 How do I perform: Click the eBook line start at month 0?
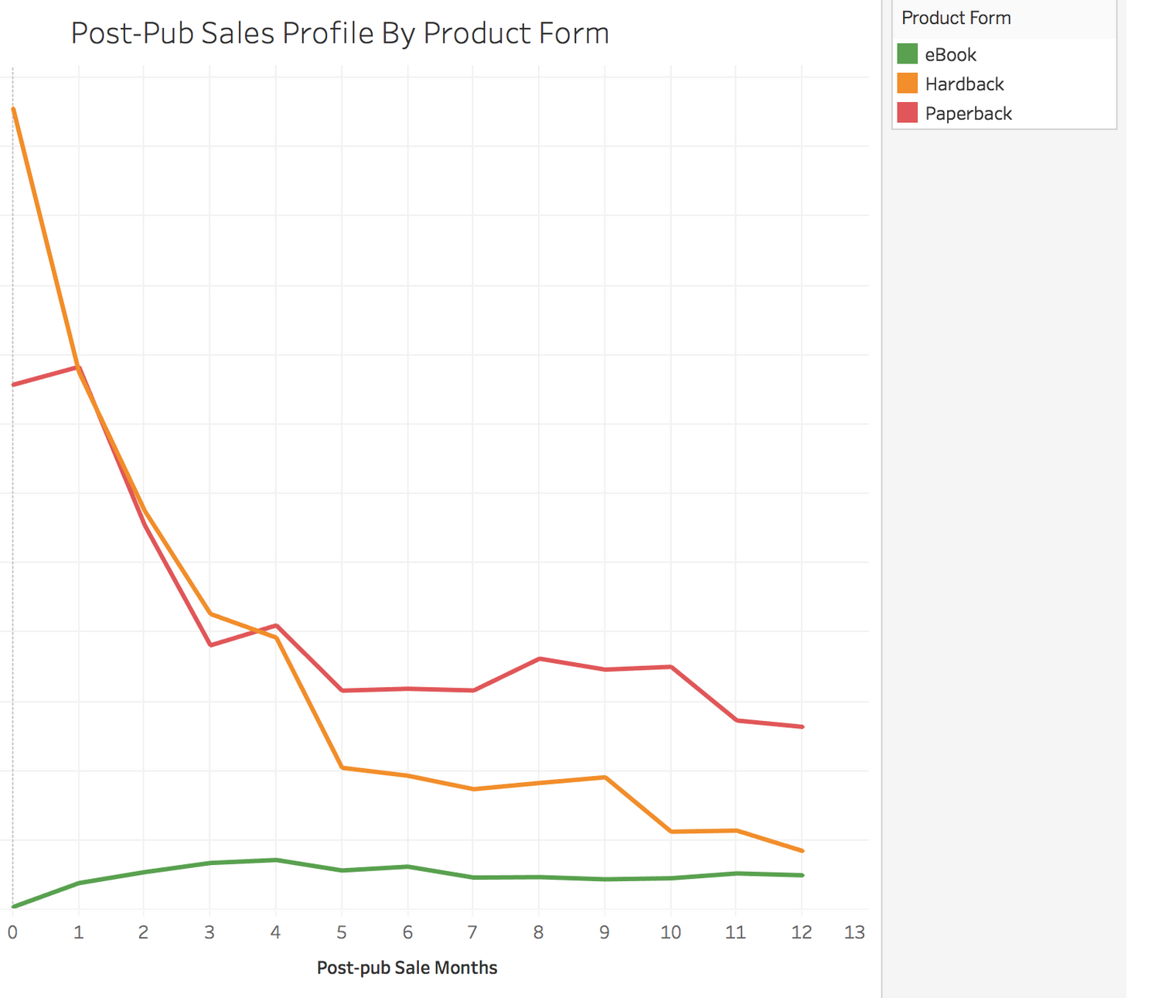coord(14,906)
